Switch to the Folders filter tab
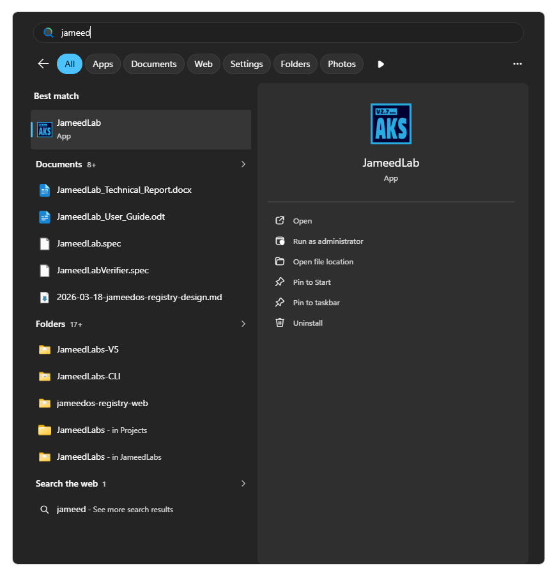Screen dimensions: 554x569 295,64
